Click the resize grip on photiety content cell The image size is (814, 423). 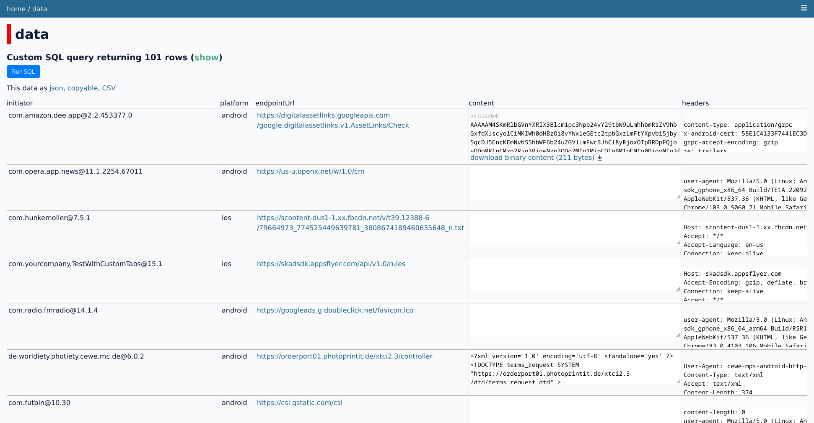point(679,381)
